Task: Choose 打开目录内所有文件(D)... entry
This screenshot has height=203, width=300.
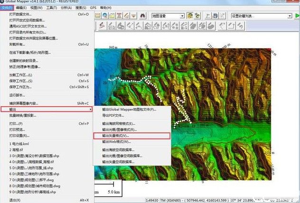Action: 47,32
